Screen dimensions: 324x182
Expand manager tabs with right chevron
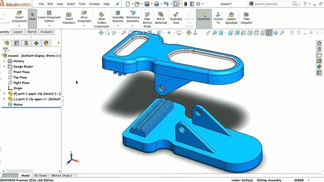pyautogui.click(x=59, y=43)
